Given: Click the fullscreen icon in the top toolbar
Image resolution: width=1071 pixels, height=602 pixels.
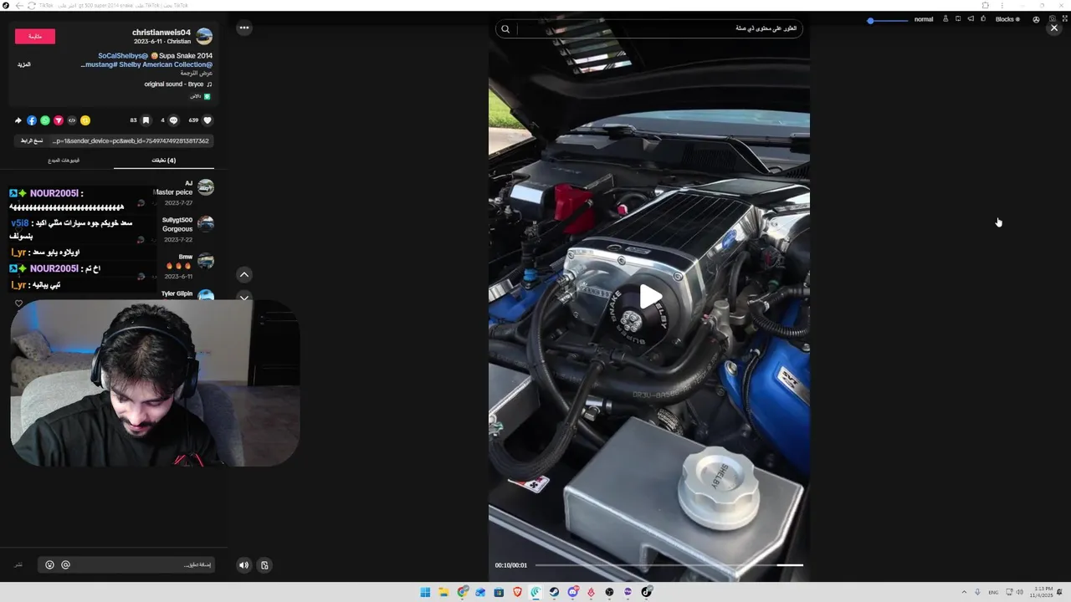Looking at the screenshot, I should coord(1064,18).
